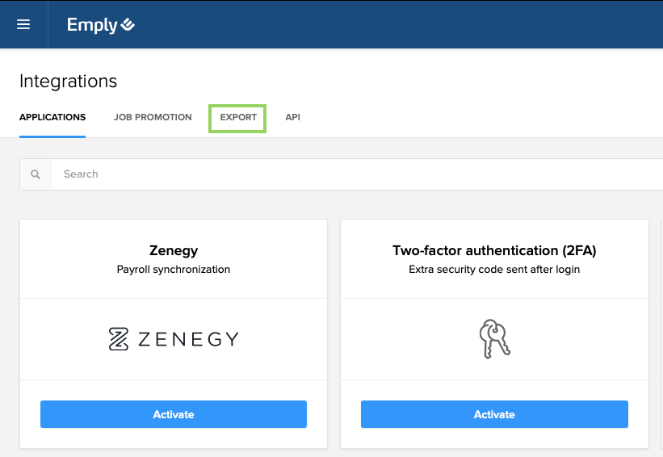Click the Emply checkmark emblem beside wordmark
This screenshot has height=457, width=663.
[x=128, y=25]
